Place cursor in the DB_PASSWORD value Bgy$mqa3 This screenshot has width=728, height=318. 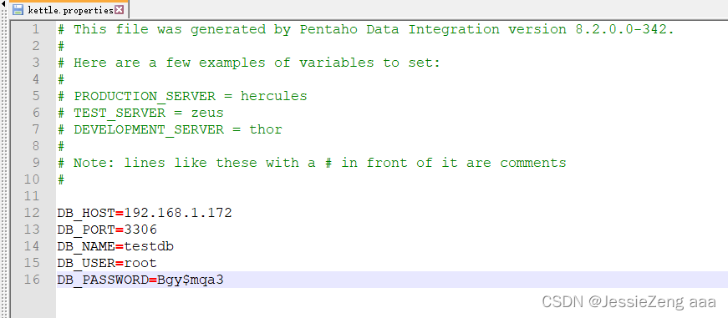coord(191,280)
